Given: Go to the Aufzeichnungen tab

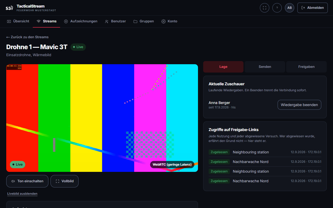Looking at the screenshot, I should [81, 21].
